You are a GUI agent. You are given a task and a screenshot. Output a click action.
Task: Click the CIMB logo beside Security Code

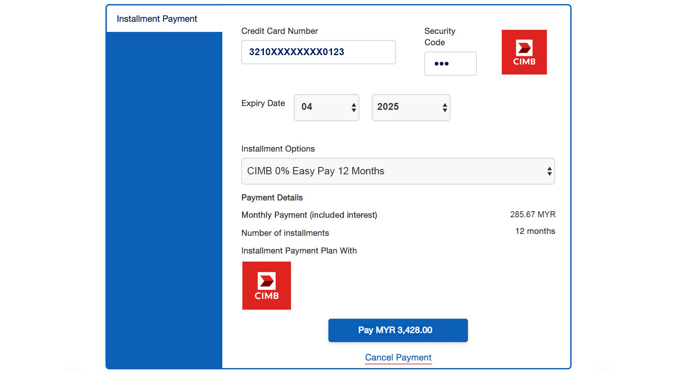(524, 52)
